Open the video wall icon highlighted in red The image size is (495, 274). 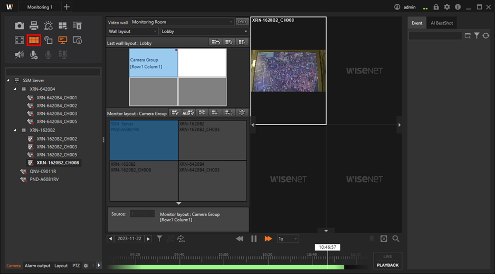34,40
